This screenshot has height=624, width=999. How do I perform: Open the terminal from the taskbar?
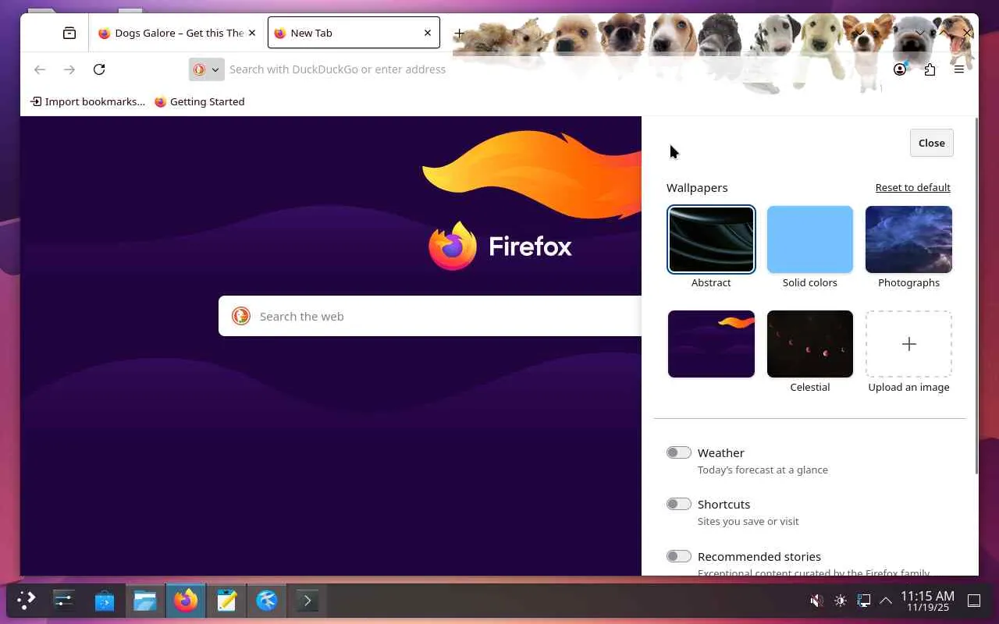pos(308,601)
